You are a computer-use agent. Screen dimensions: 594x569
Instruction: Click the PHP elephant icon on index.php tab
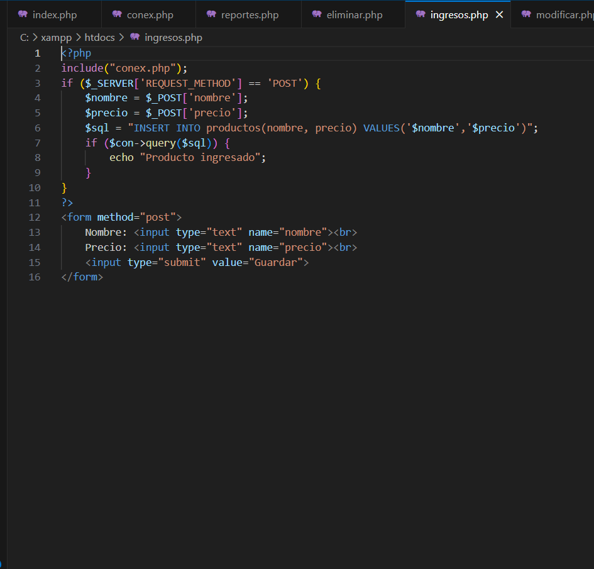coord(23,14)
